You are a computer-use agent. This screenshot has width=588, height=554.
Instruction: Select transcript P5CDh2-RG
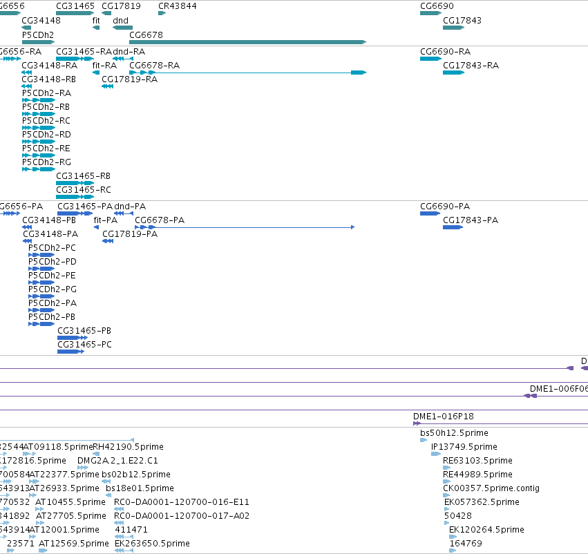pyautogui.click(x=46, y=162)
